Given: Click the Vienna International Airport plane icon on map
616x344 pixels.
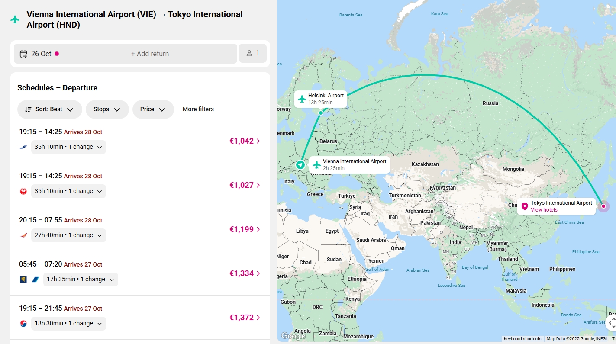Looking at the screenshot, I should click(316, 165).
